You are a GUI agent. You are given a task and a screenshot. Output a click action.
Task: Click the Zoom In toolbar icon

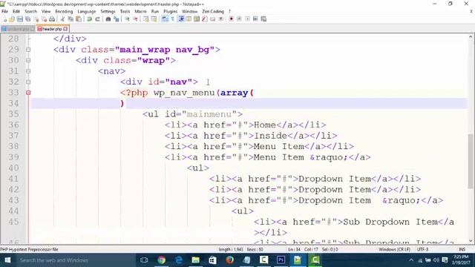(x=127, y=19)
